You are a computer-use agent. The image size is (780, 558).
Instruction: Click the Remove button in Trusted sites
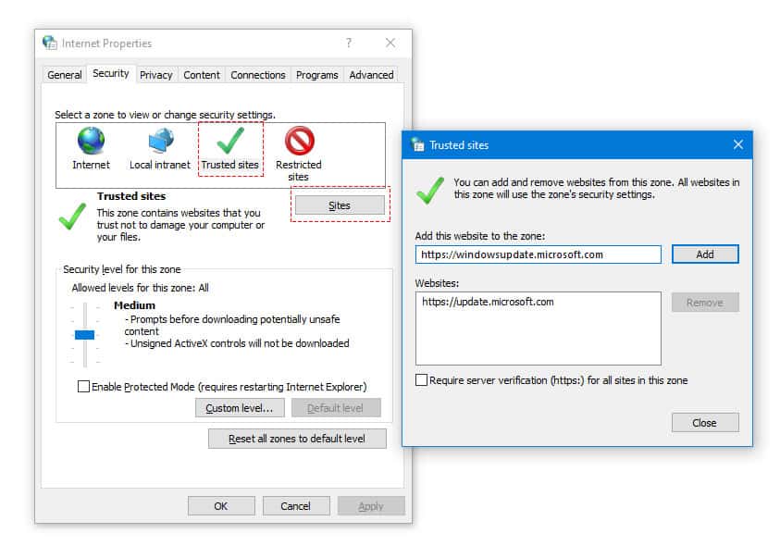pos(705,303)
